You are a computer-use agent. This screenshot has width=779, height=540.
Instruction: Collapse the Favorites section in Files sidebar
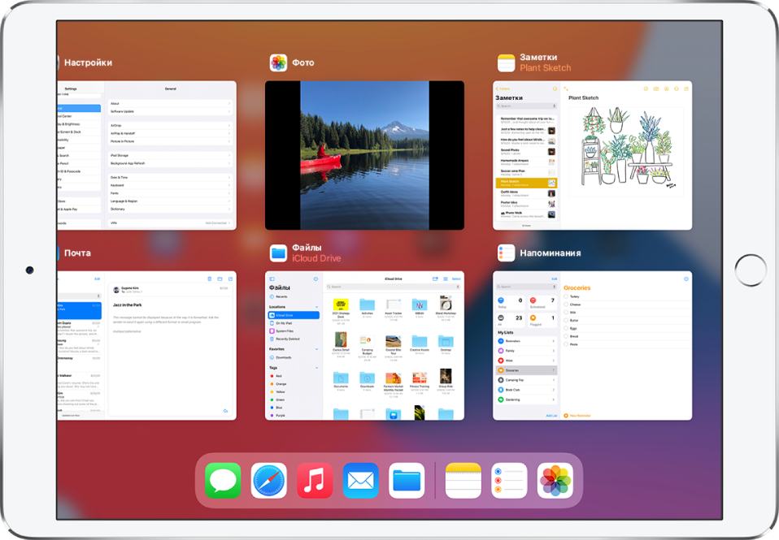tap(317, 348)
